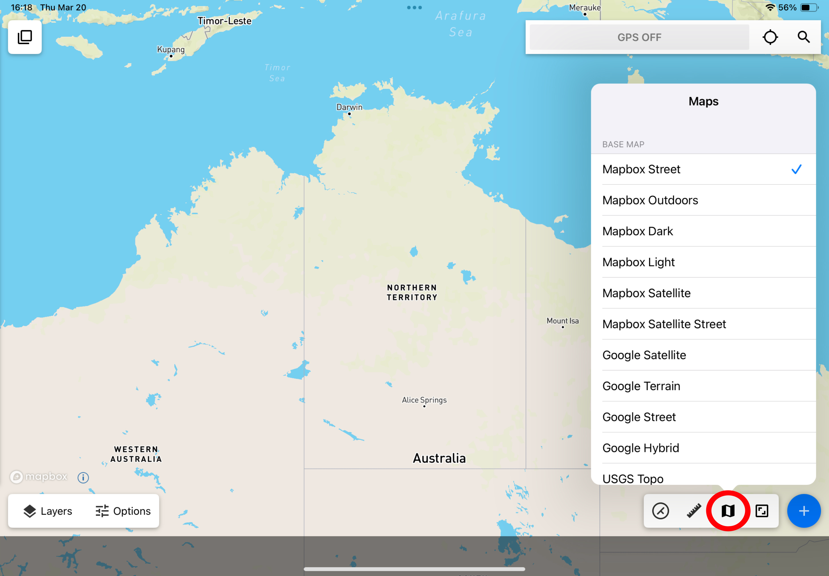This screenshot has height=576, width=829.
Task: Open the projects stack icon at top left
Action: (25, 37)
